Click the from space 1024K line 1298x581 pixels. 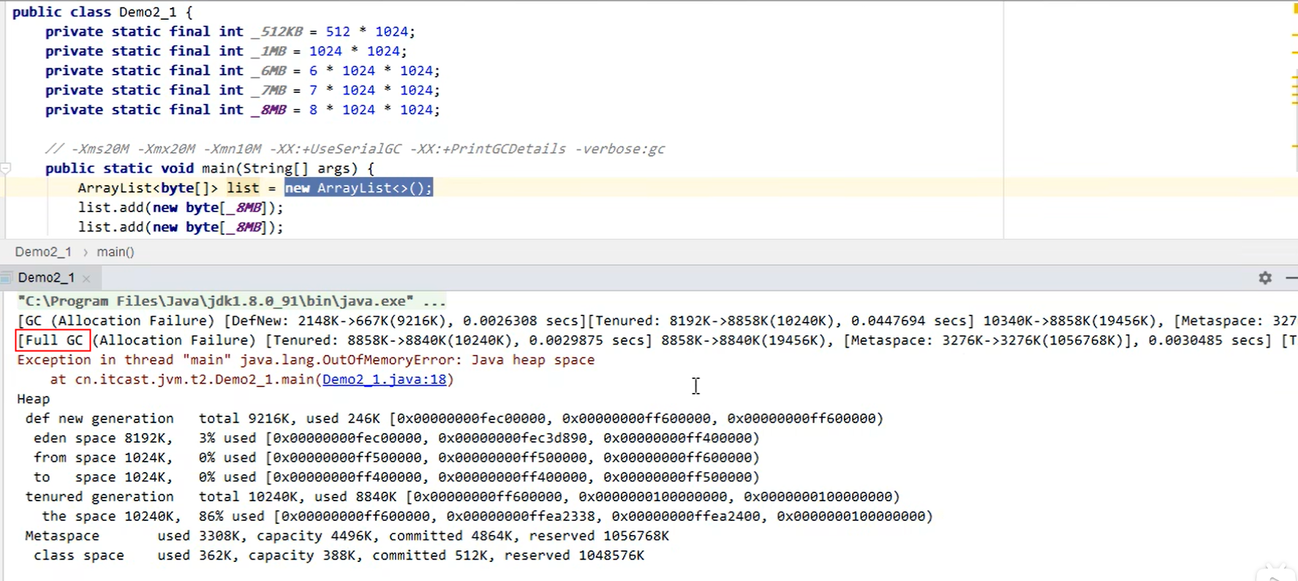coord(396,457)
